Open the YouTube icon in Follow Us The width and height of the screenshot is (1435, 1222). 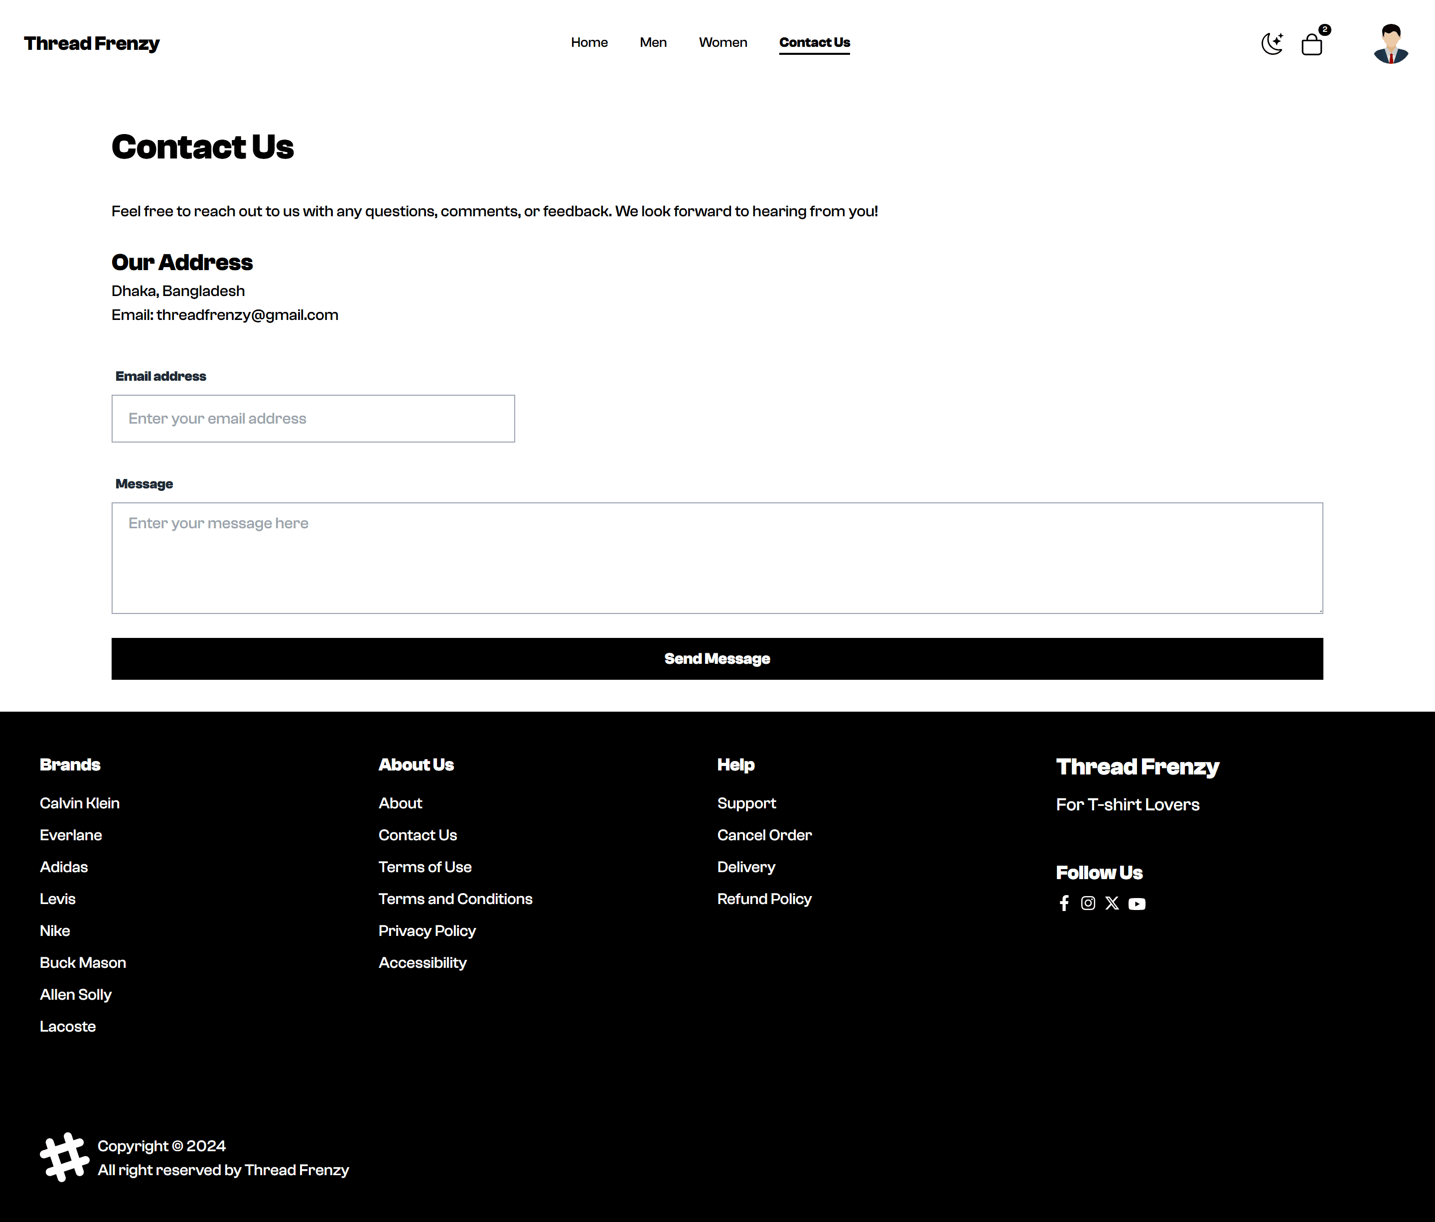click(1137, 904)
